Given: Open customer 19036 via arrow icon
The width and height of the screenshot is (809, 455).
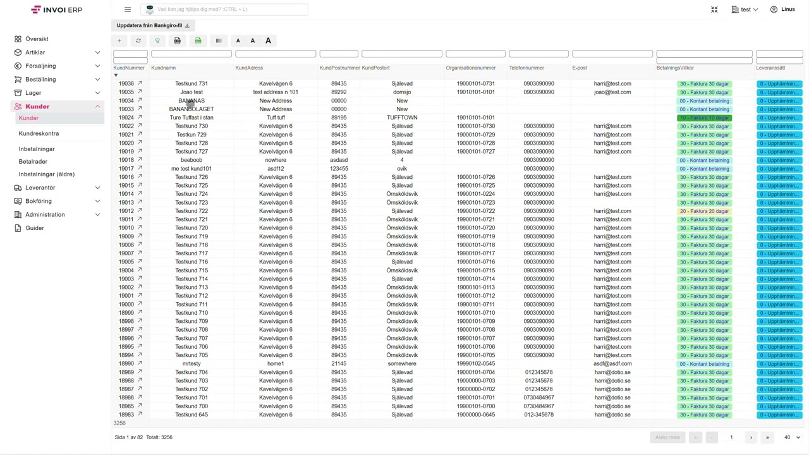Looking at the screenshot, I should (140, 83).
